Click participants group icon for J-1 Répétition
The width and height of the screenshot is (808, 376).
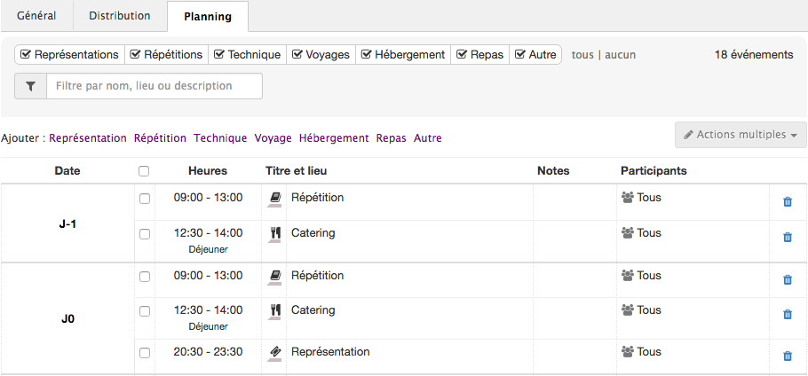627,198
